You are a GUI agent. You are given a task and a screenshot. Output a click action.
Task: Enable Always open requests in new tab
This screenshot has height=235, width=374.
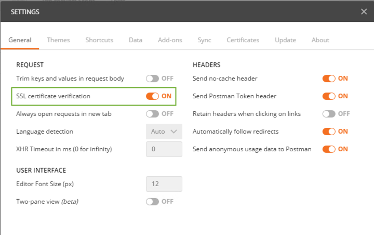pos(153,114)
